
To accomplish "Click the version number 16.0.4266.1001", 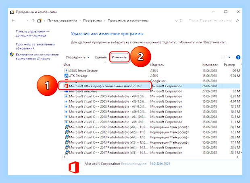I will pyautogui.click(x=160, y=164).
